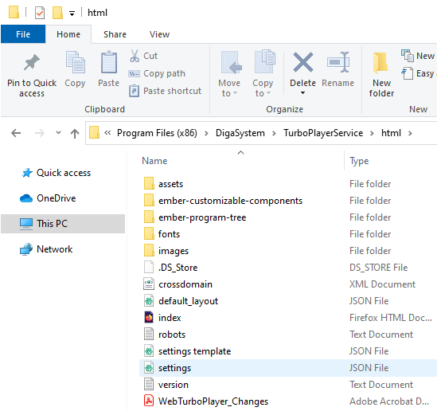
Task: Click the Cut scissors icon
Action: (135, 56)
